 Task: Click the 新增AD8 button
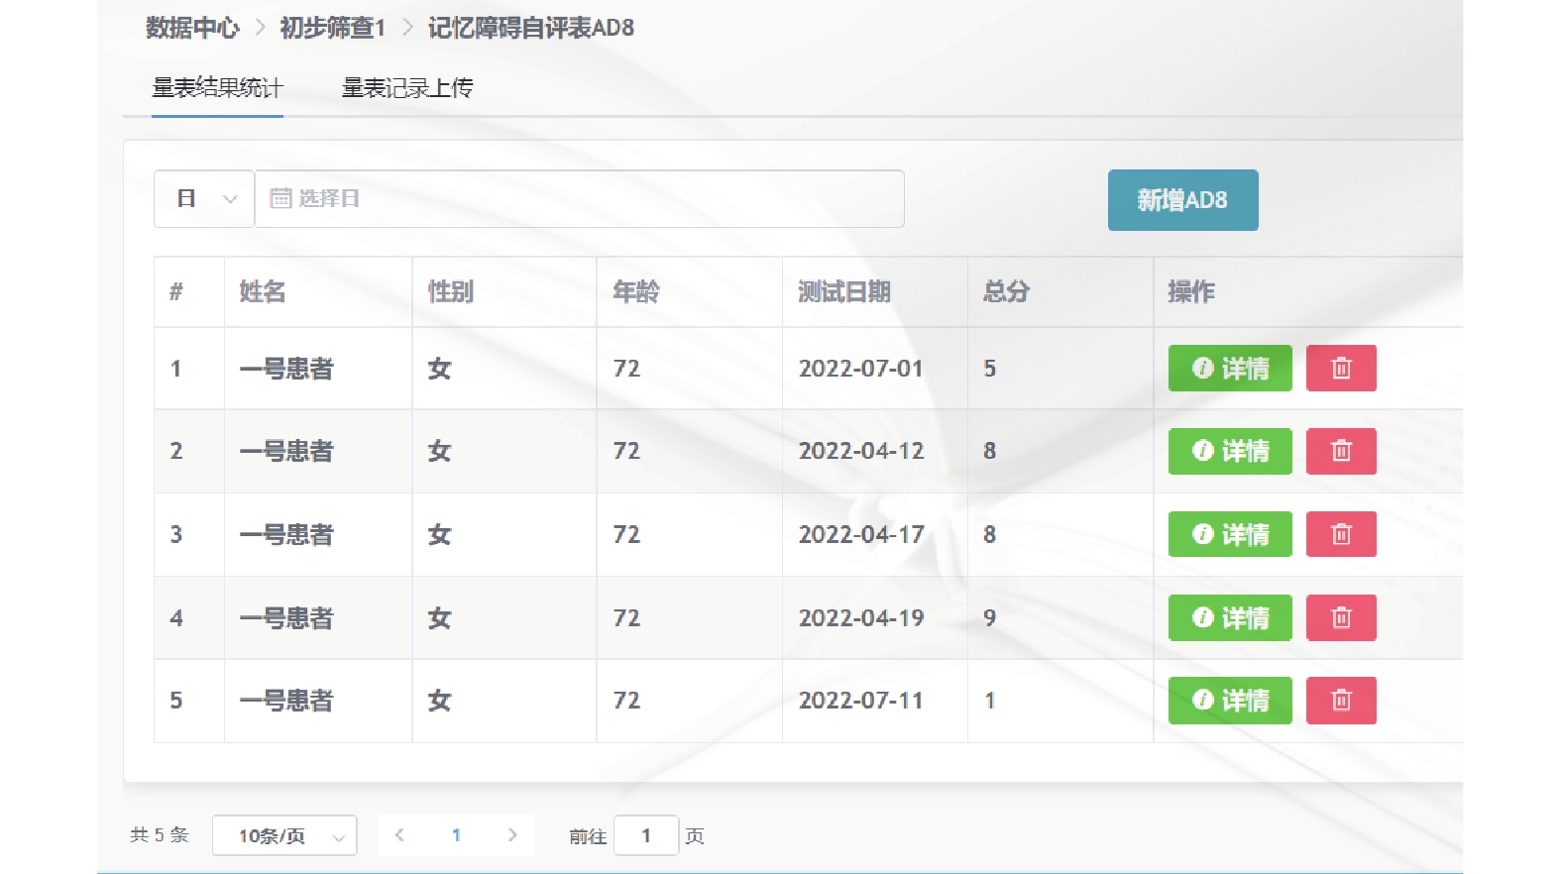point(1182,200)
